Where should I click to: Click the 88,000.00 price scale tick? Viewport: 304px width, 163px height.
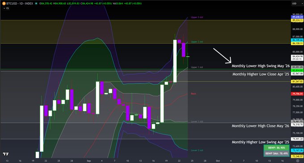(297, 29)
